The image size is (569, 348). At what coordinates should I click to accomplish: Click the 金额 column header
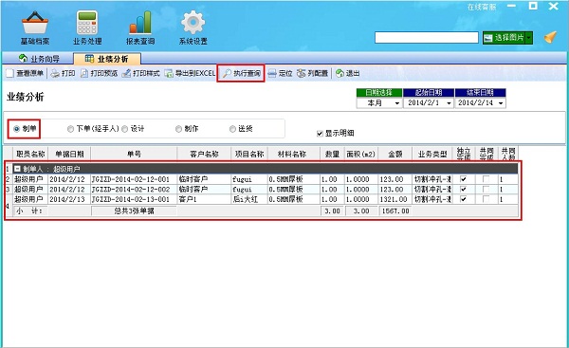[x=395, y=154]
